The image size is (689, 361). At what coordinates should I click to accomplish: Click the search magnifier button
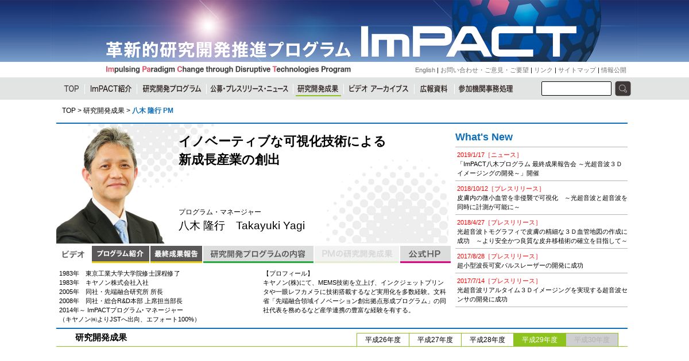point(623,88)
